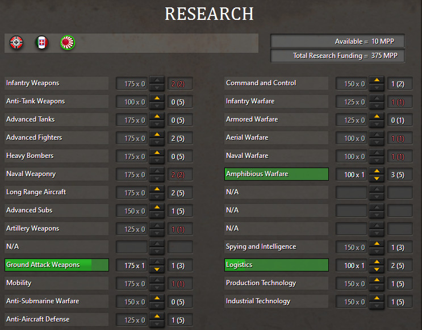Image resolution: width=422 pixels, height=330 pixels.
Task: Click Anti-Tank Weapons cost 100 x 0
Action: click(x=132, y=102)
